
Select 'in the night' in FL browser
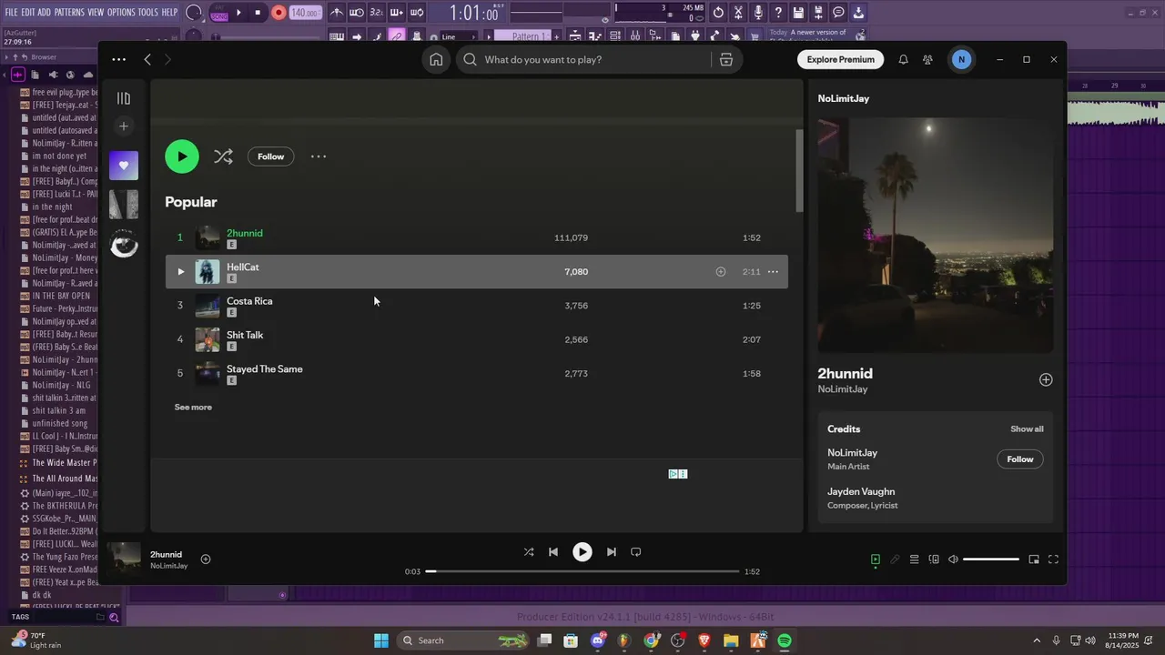(53, 207)
